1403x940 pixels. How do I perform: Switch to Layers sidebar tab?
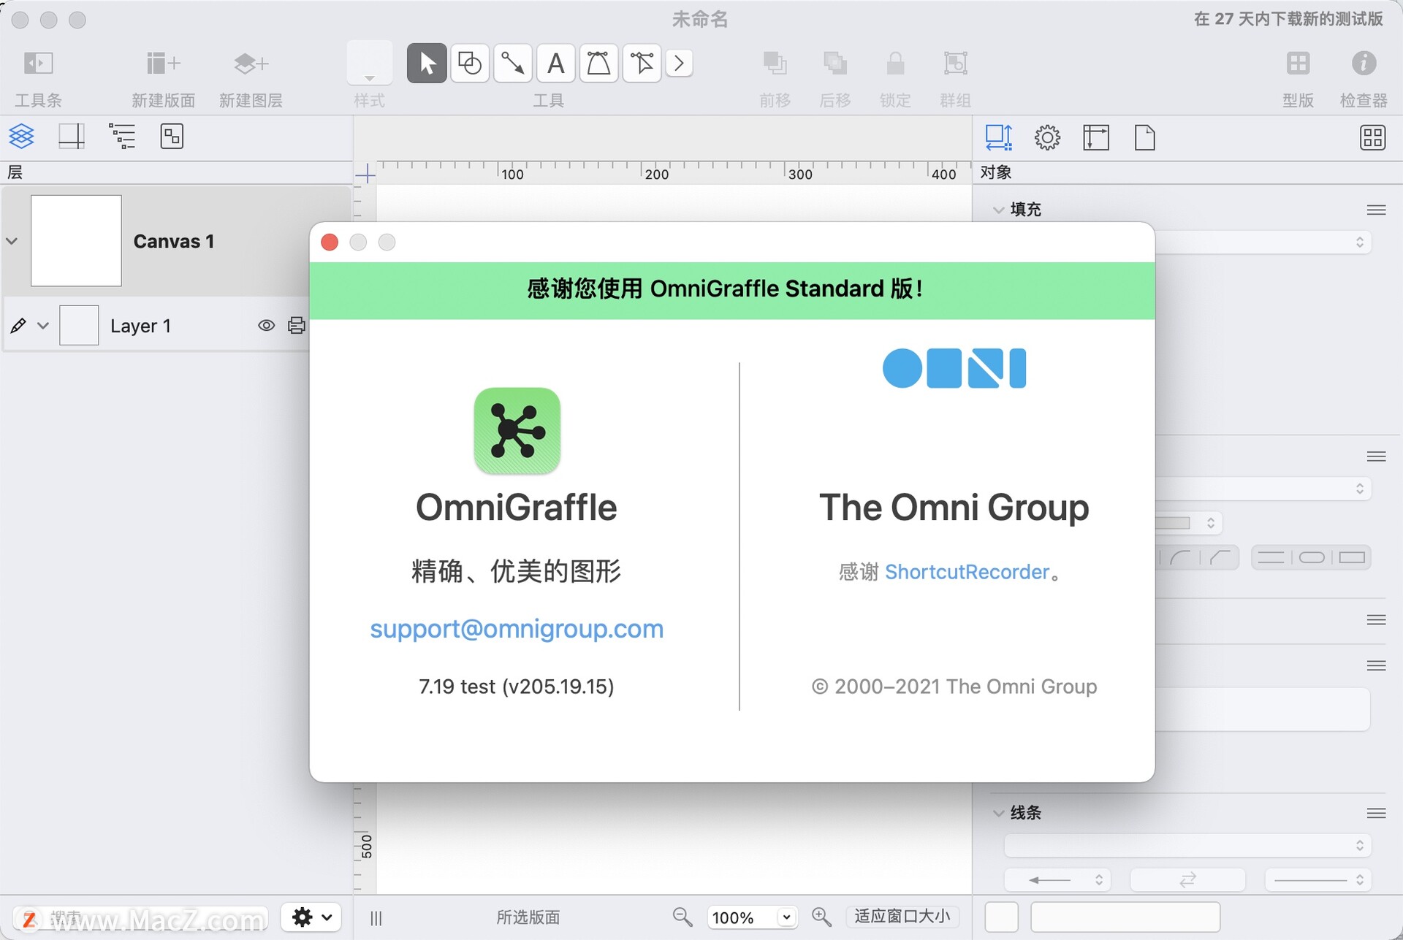click(21, 136)
